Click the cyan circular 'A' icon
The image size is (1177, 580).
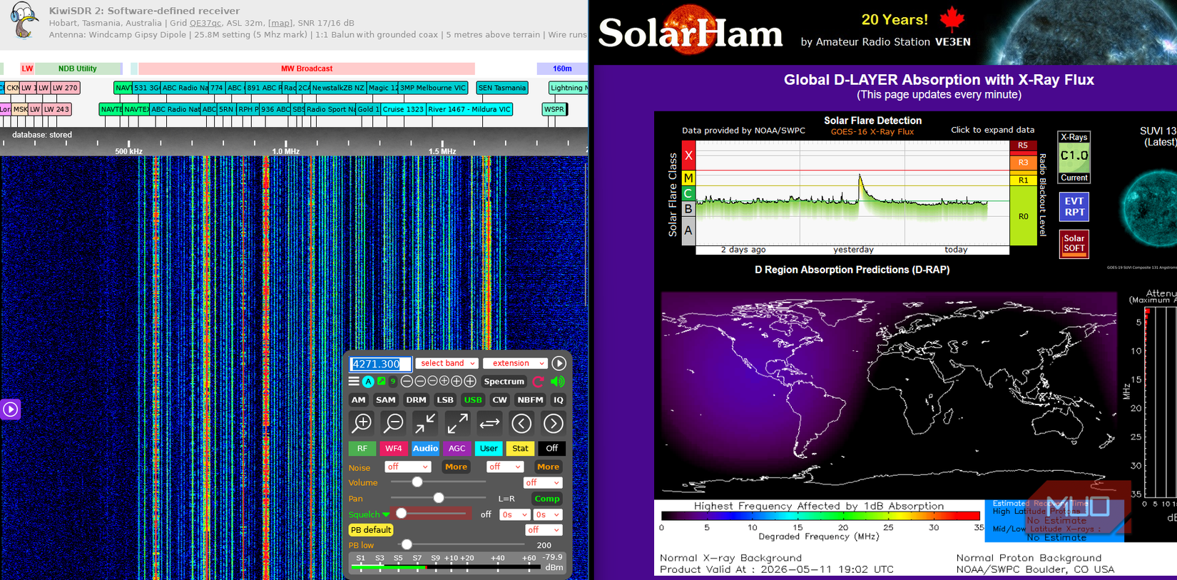(368, 382)
